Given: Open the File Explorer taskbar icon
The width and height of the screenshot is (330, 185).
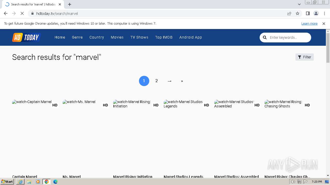Looking at the screenshot, I should pyautogui.click(x=29, y=182).
